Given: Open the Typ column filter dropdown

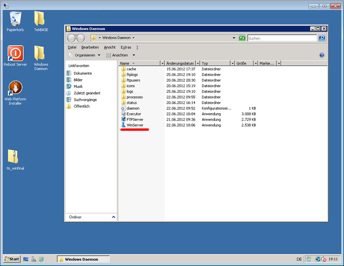Looking at the screenshot, I should (233, 63).
